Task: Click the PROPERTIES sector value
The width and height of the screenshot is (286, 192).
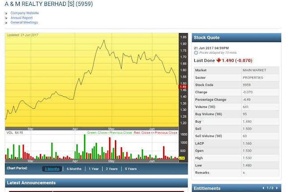Action: [x=260, y=77]
